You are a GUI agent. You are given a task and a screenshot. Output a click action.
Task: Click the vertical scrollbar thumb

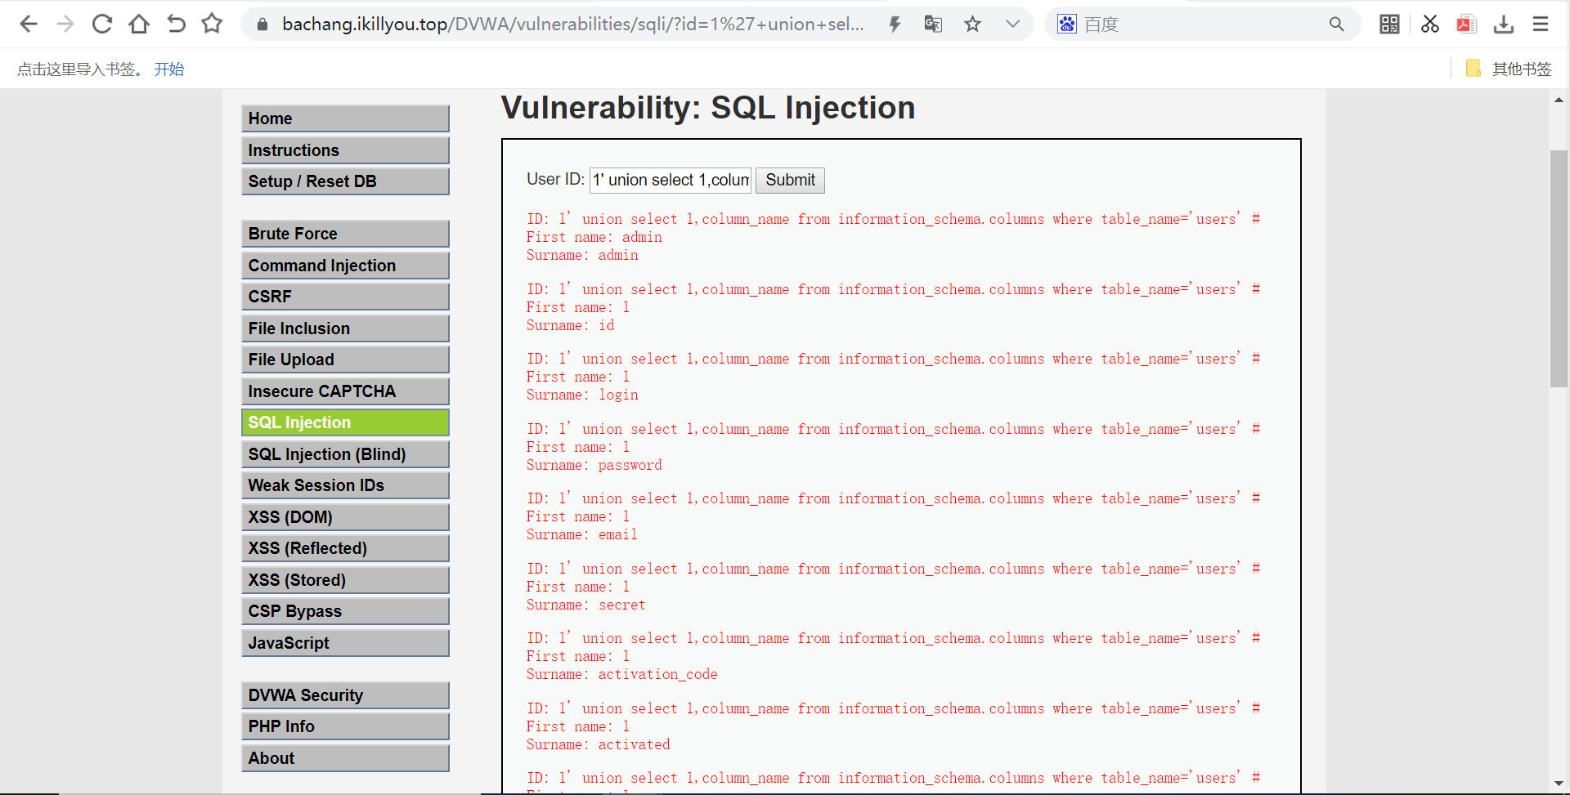[x=1559, y=268]
